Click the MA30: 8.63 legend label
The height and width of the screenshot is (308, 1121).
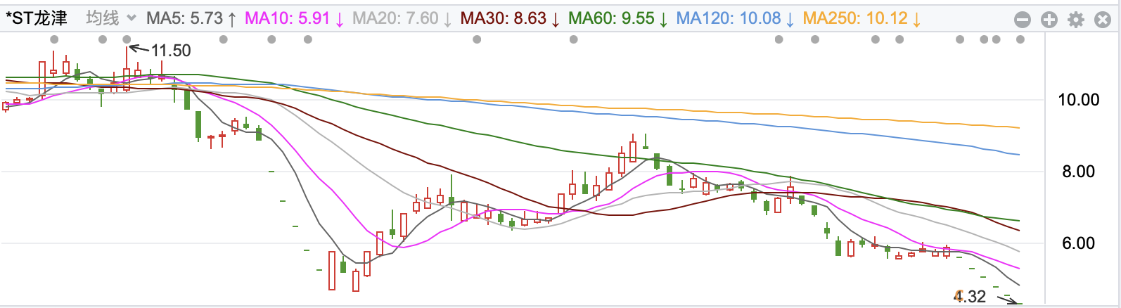pyautogui.click(x=510, y=18)
